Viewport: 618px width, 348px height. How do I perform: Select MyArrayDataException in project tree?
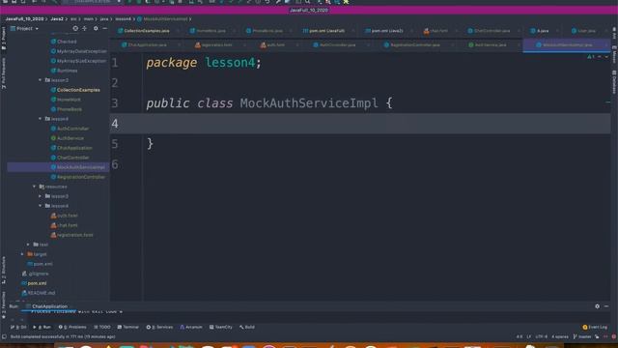(x=78, y=51)
